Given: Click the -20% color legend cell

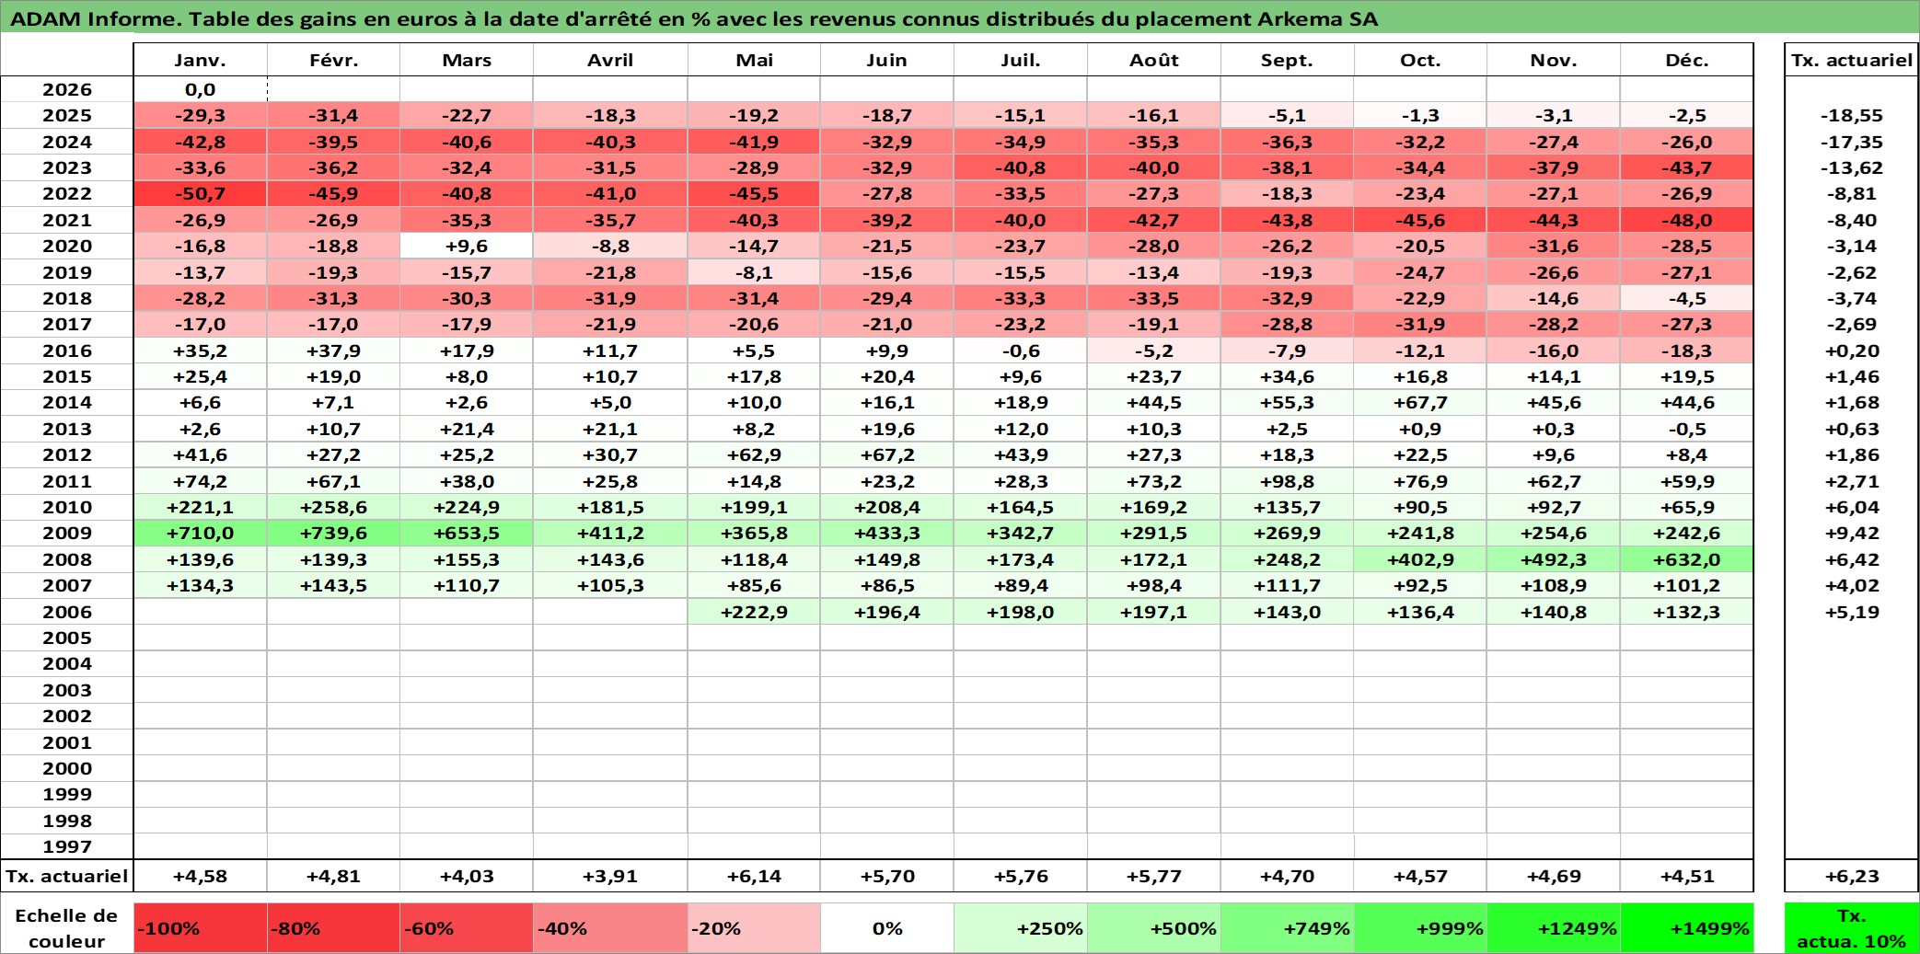Looking at the screenshot, I should pos(754,928).
